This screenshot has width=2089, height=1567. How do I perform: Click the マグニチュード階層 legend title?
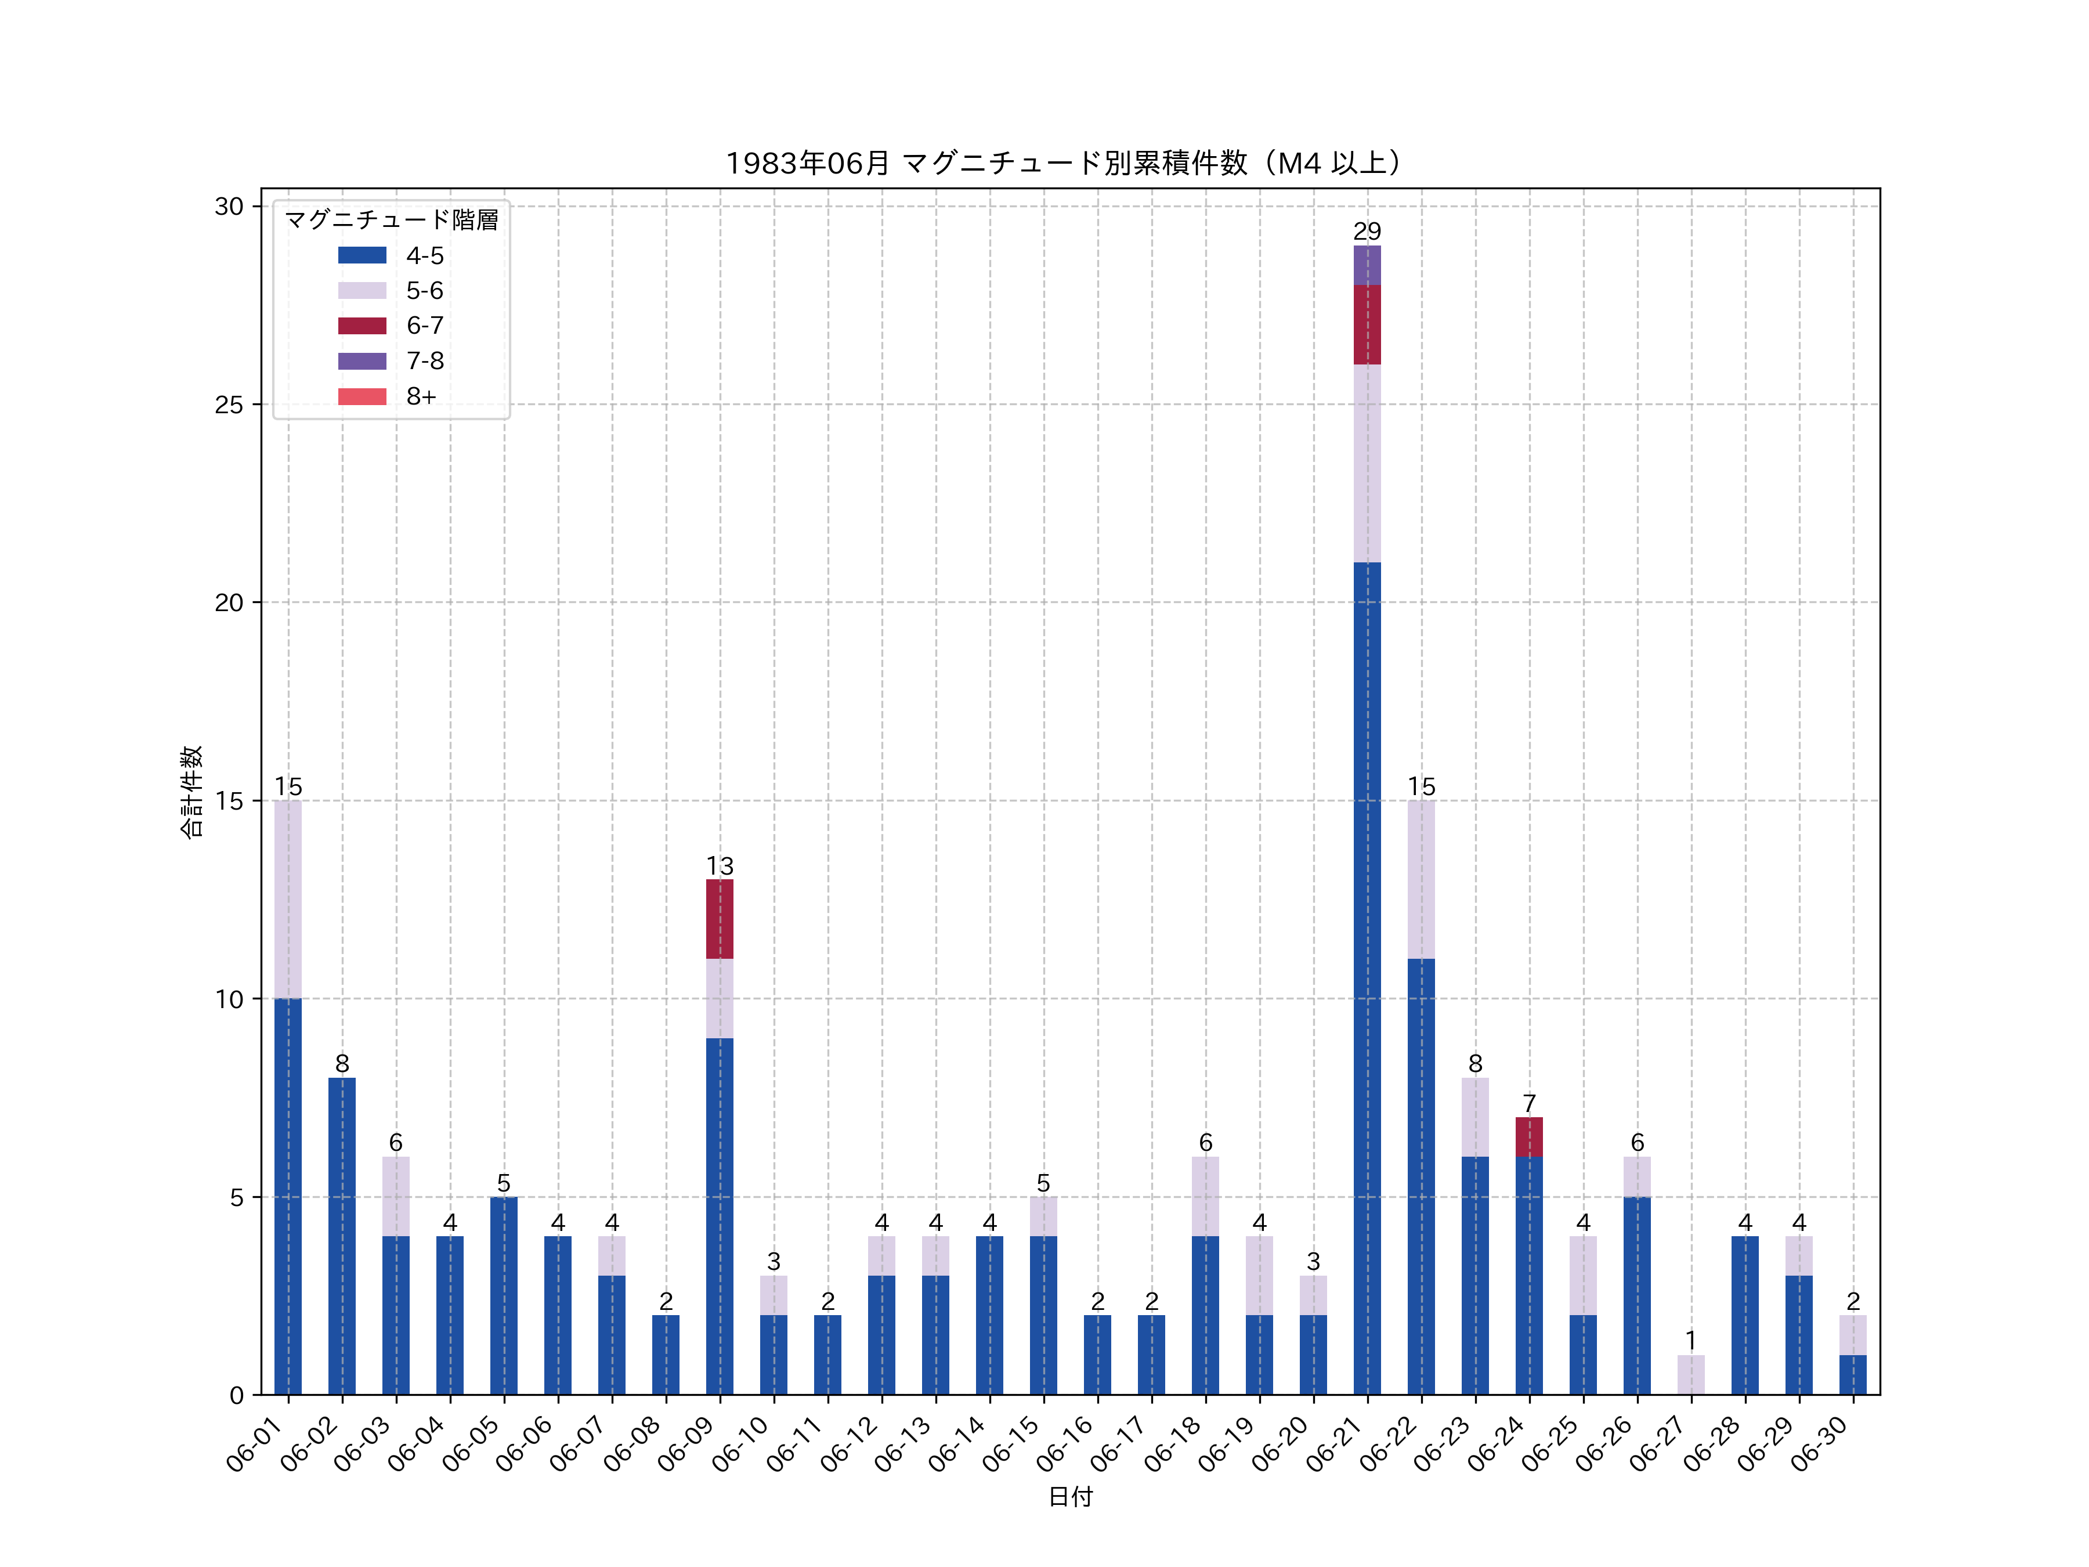tap(391, 220)
